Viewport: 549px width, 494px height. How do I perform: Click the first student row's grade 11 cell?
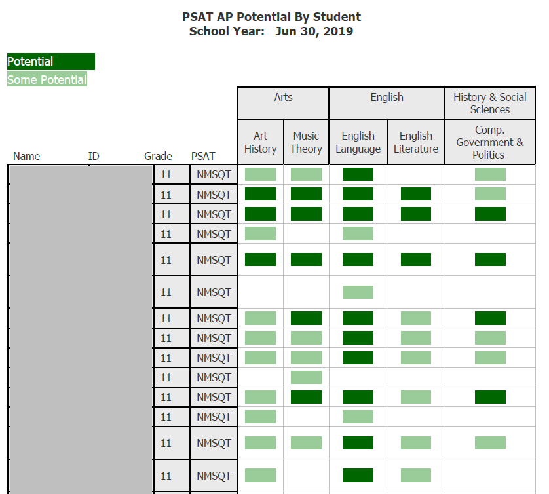tap(172, 174)
